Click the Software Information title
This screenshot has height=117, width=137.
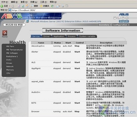[x=63, y=31]
